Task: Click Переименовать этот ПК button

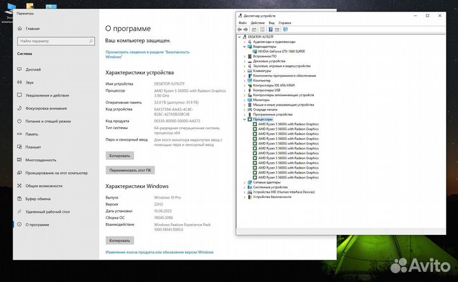Action: [x=130, y=170]
